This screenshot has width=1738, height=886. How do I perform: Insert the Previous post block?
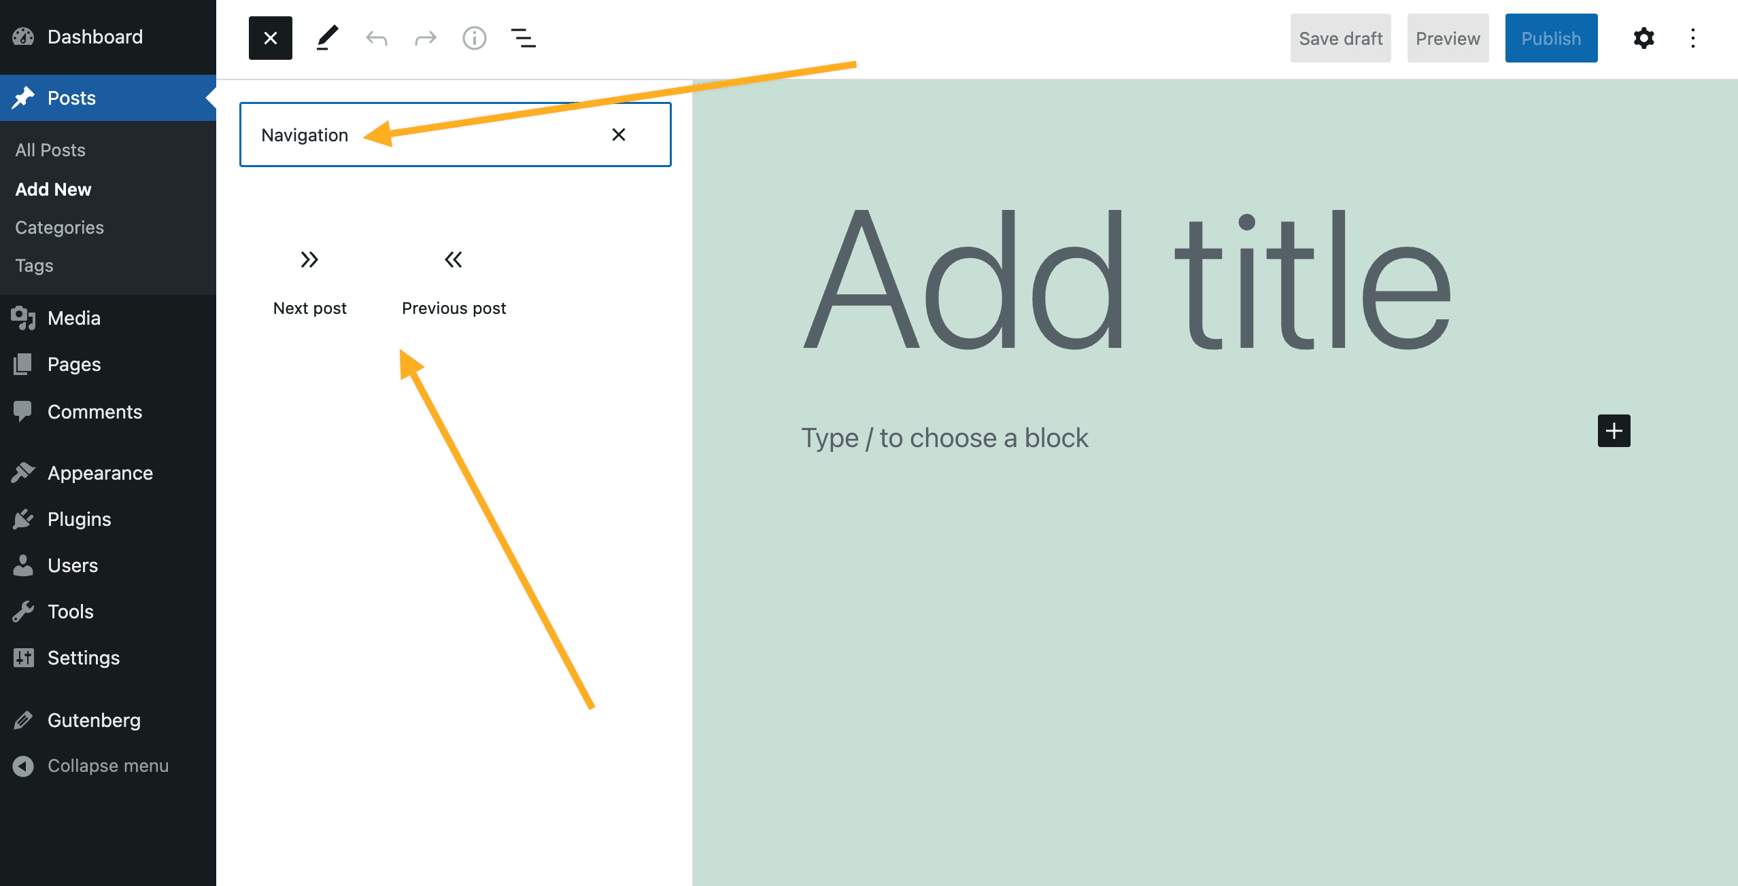[x=454, y=281]
